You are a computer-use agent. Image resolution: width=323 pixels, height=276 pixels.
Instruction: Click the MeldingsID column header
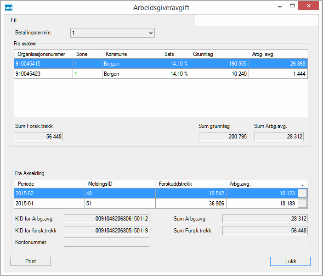click(x=120, y=184)
